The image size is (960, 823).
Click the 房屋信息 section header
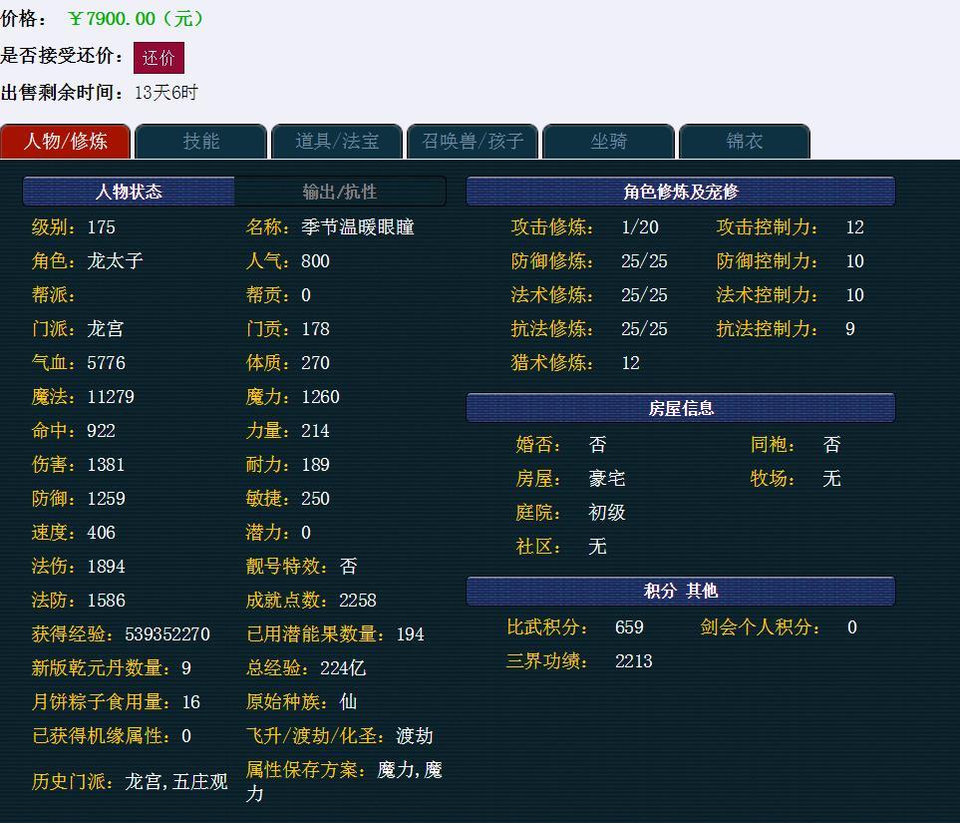[x=681, y=408]
